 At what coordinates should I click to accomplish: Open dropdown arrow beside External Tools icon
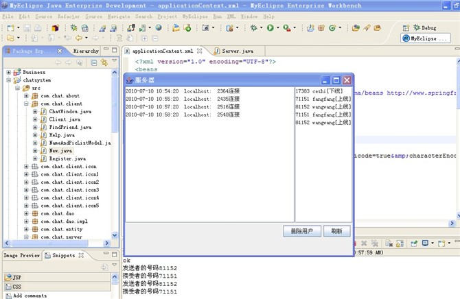point(295,28)
